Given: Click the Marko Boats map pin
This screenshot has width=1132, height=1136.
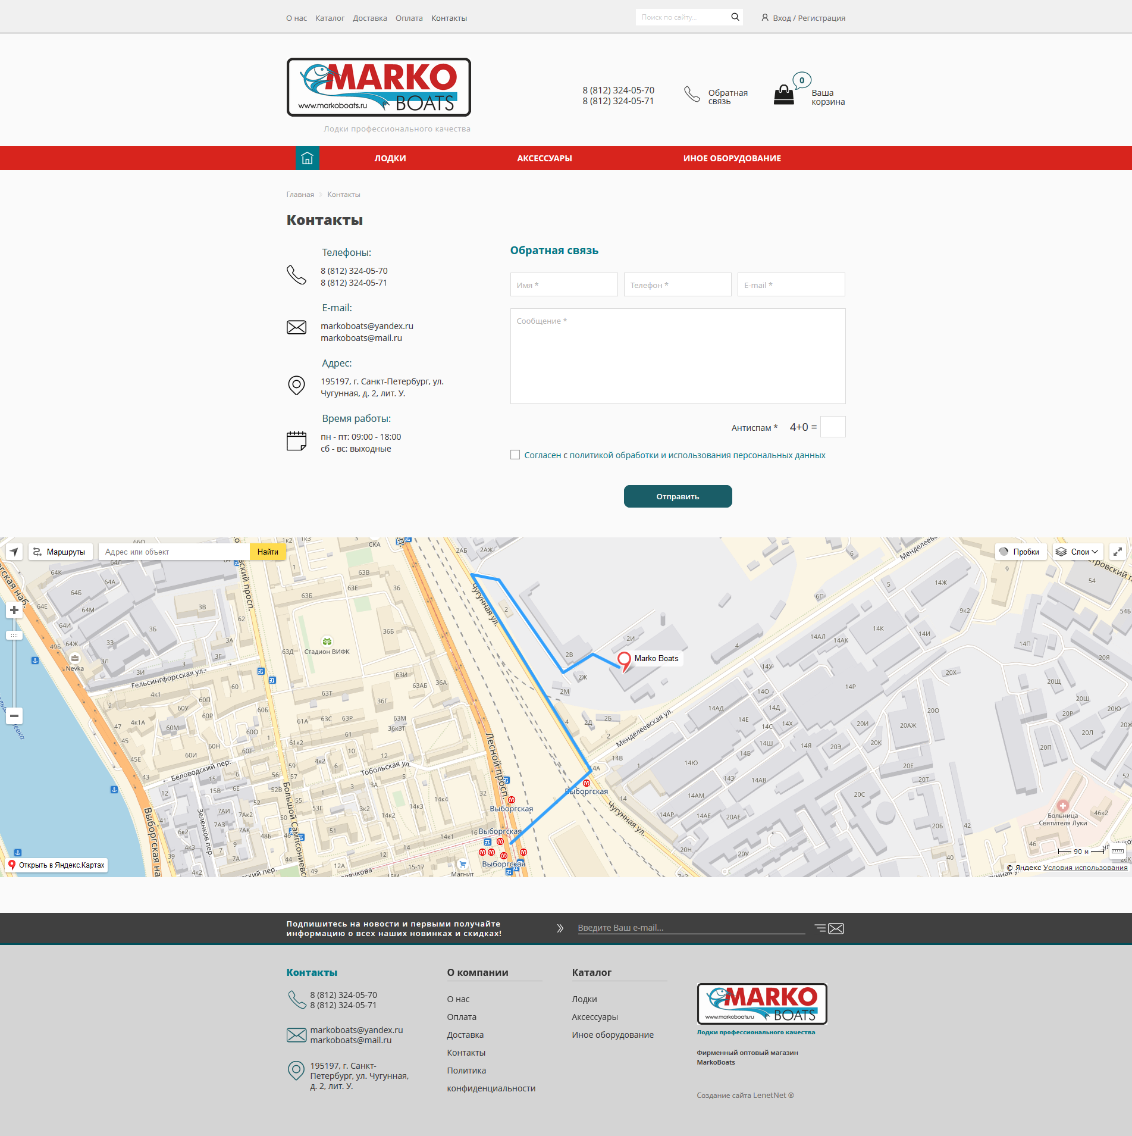Looking at the screenshot, I should click(624, 661).
